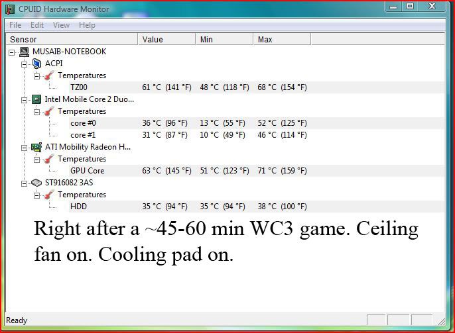Click core #0 min 13 °C (55 °F)
455x333 pixels.
(222, 123)
